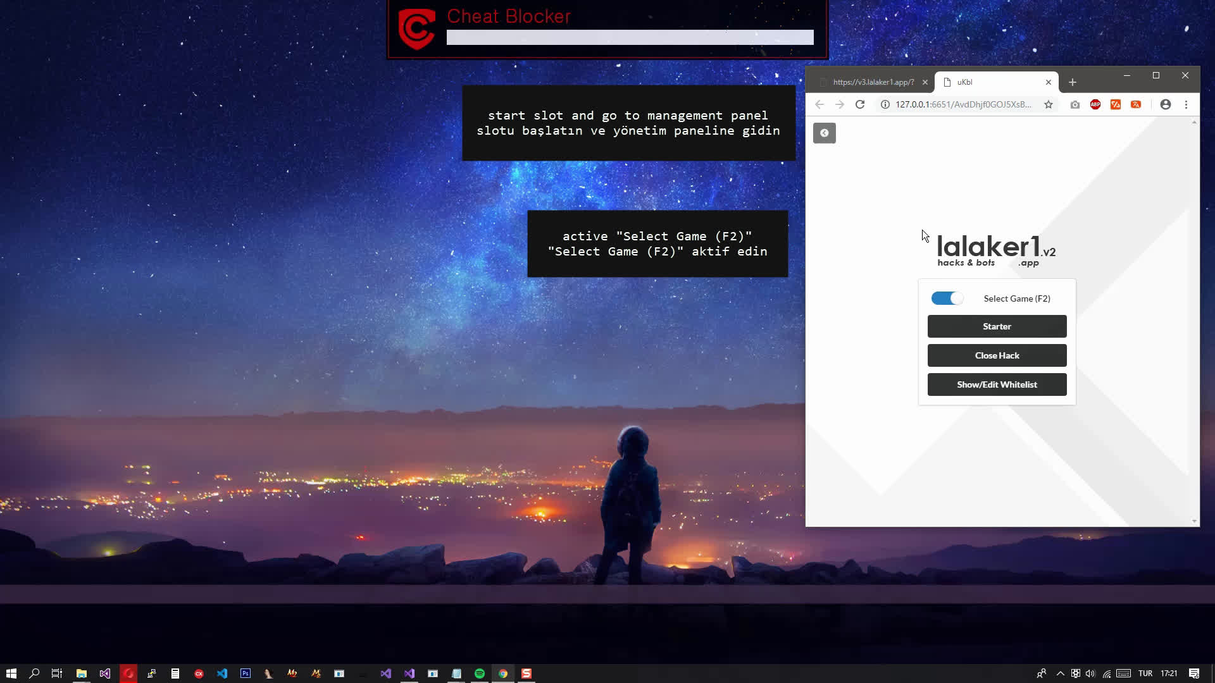Reload the page with the refresh icon
Screen dimensions: 1215x683
861,104
